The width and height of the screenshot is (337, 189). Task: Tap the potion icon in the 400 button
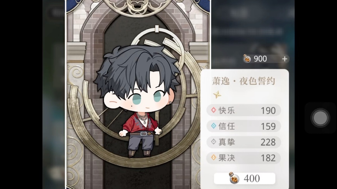tap(234, 178)
